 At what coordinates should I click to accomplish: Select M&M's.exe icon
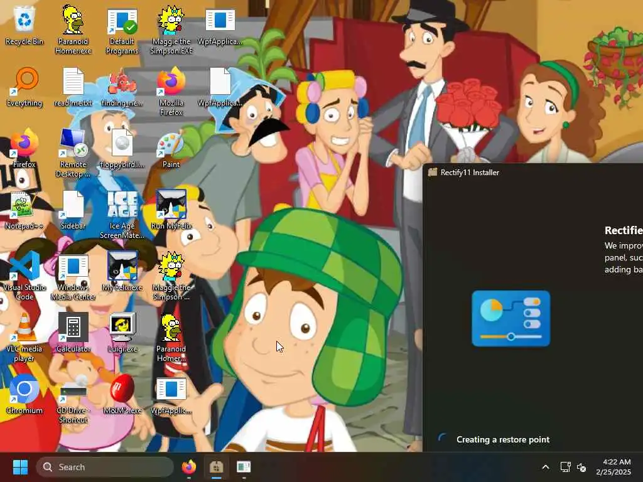click(122, 394)
